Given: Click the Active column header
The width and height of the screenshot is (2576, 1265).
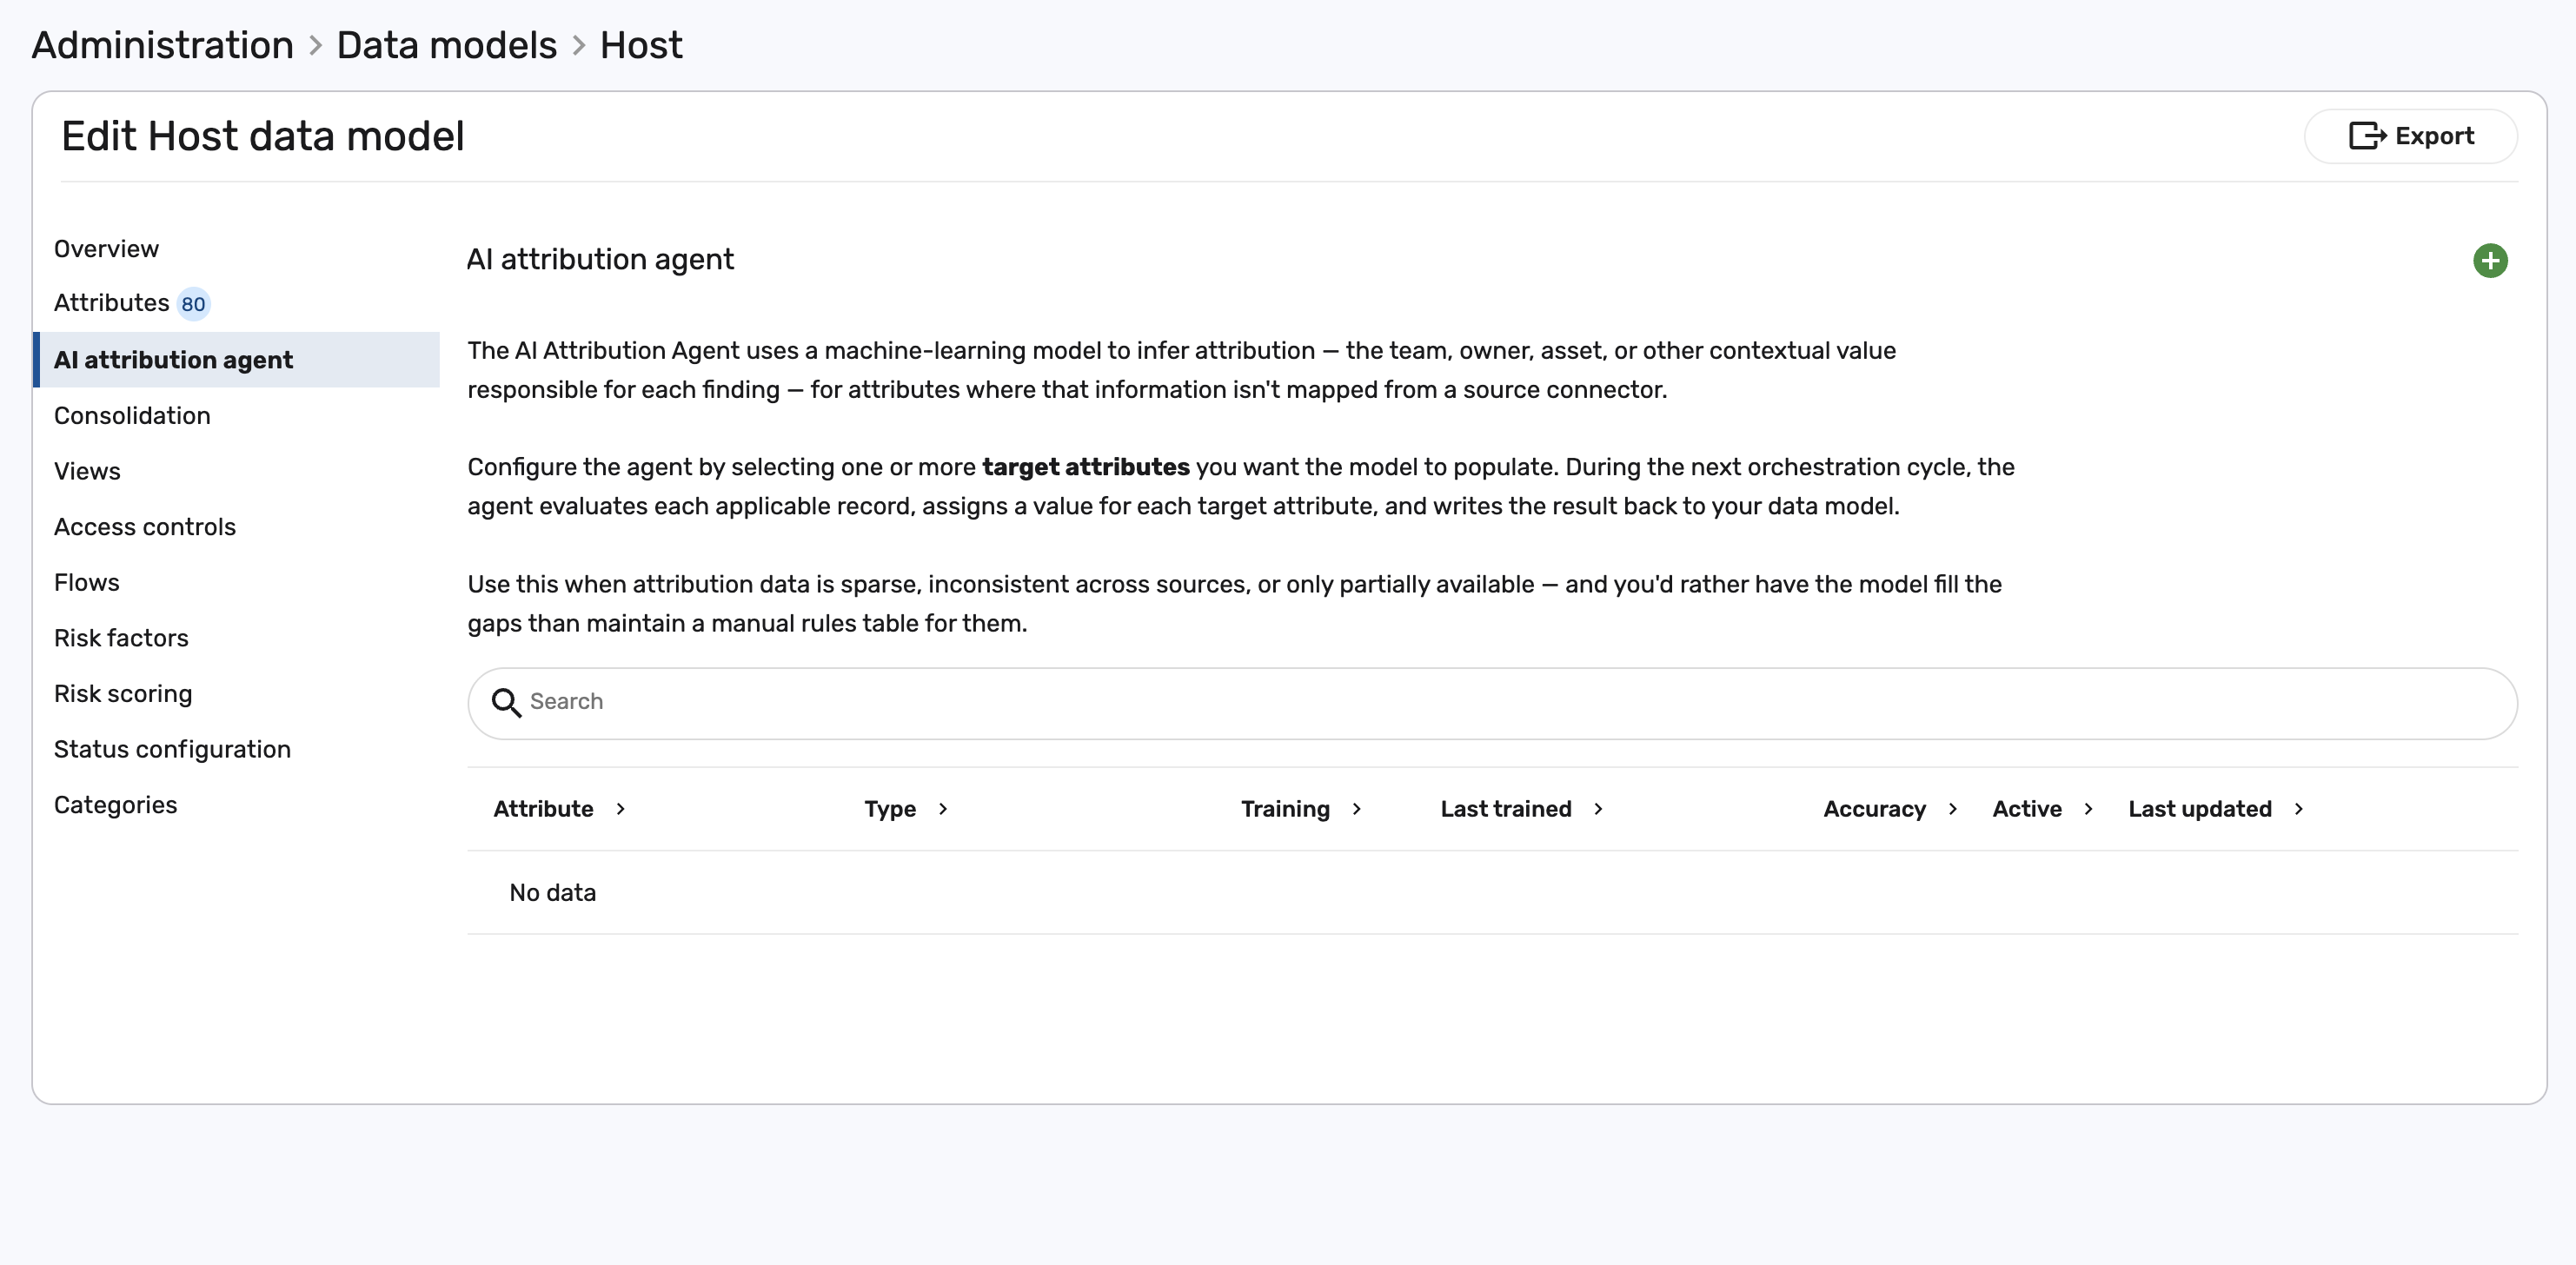Looking at the screenshot, I should [2027, 809].
